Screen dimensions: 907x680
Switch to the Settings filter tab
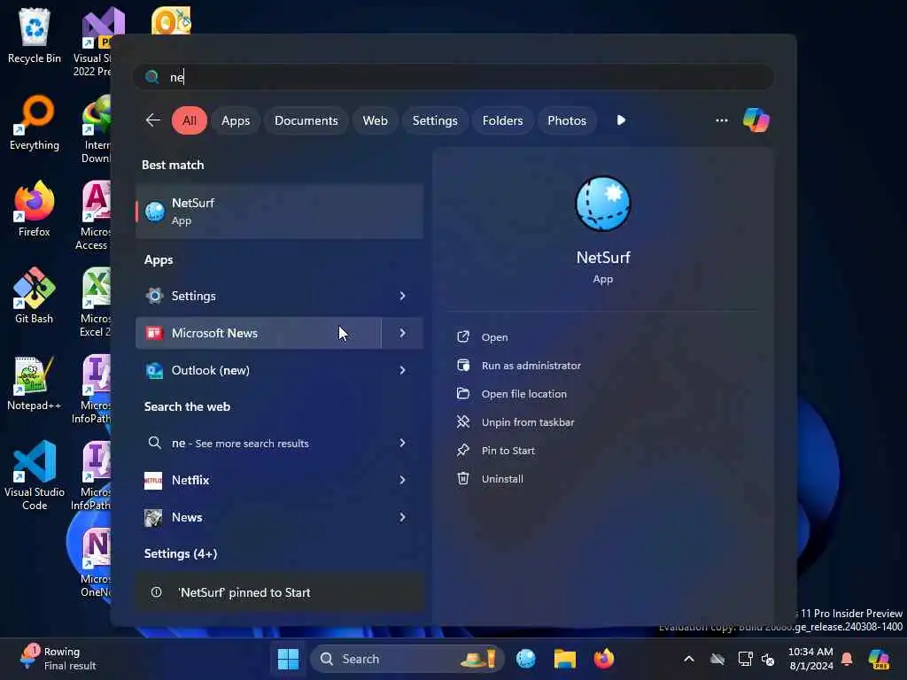(x=434, y=120)
